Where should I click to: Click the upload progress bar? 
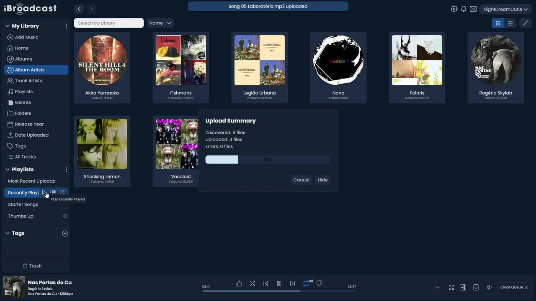point(268,160)
